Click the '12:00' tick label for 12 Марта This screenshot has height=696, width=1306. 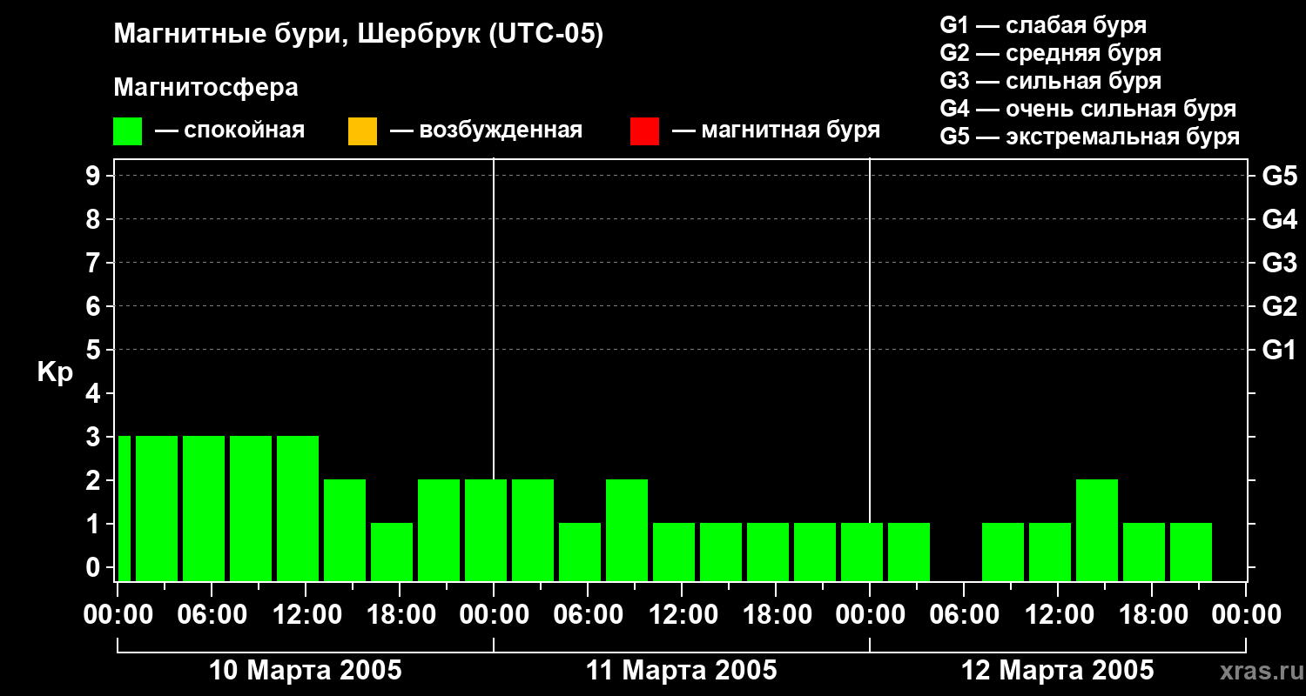(1058, 614)
